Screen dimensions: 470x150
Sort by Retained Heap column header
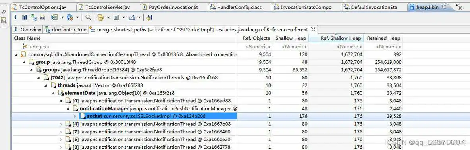click(x=383, y=38)
